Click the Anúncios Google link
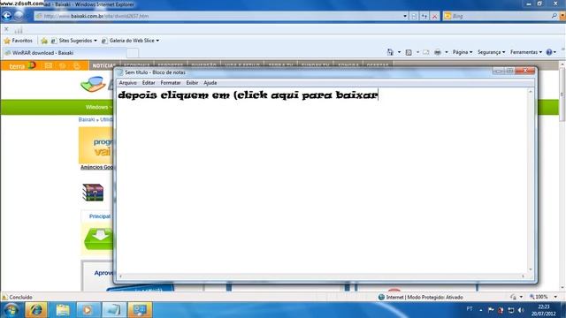The height and width of the screenshot is (318, 566). (96, 167)
